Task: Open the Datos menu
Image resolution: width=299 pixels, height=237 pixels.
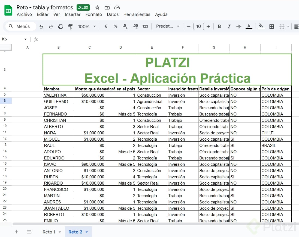Action: [113, 14]
